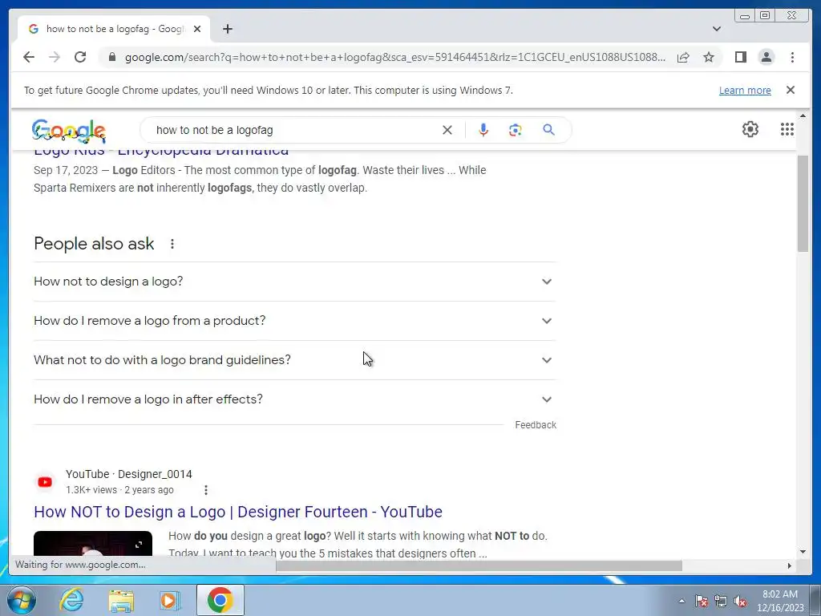The height and width of the screenshot is (616, 821).
Task: Expand 'How do I remove a logo in after effects?'
Action: pos(294,399)
